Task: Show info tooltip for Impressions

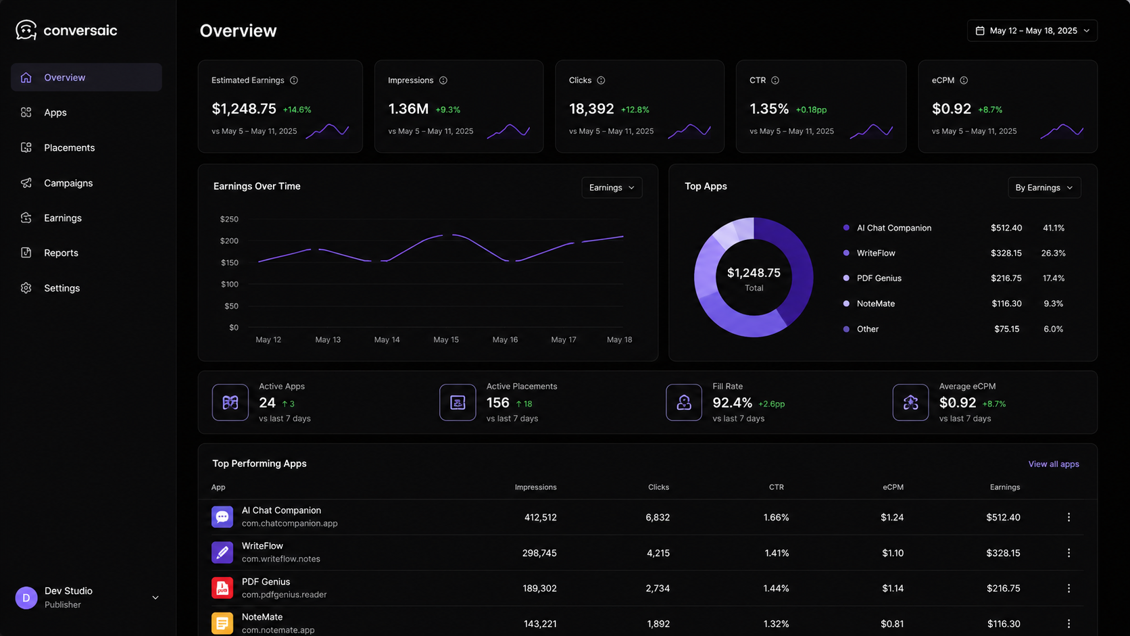Action: pyautogui.click(x=443, y=80)
